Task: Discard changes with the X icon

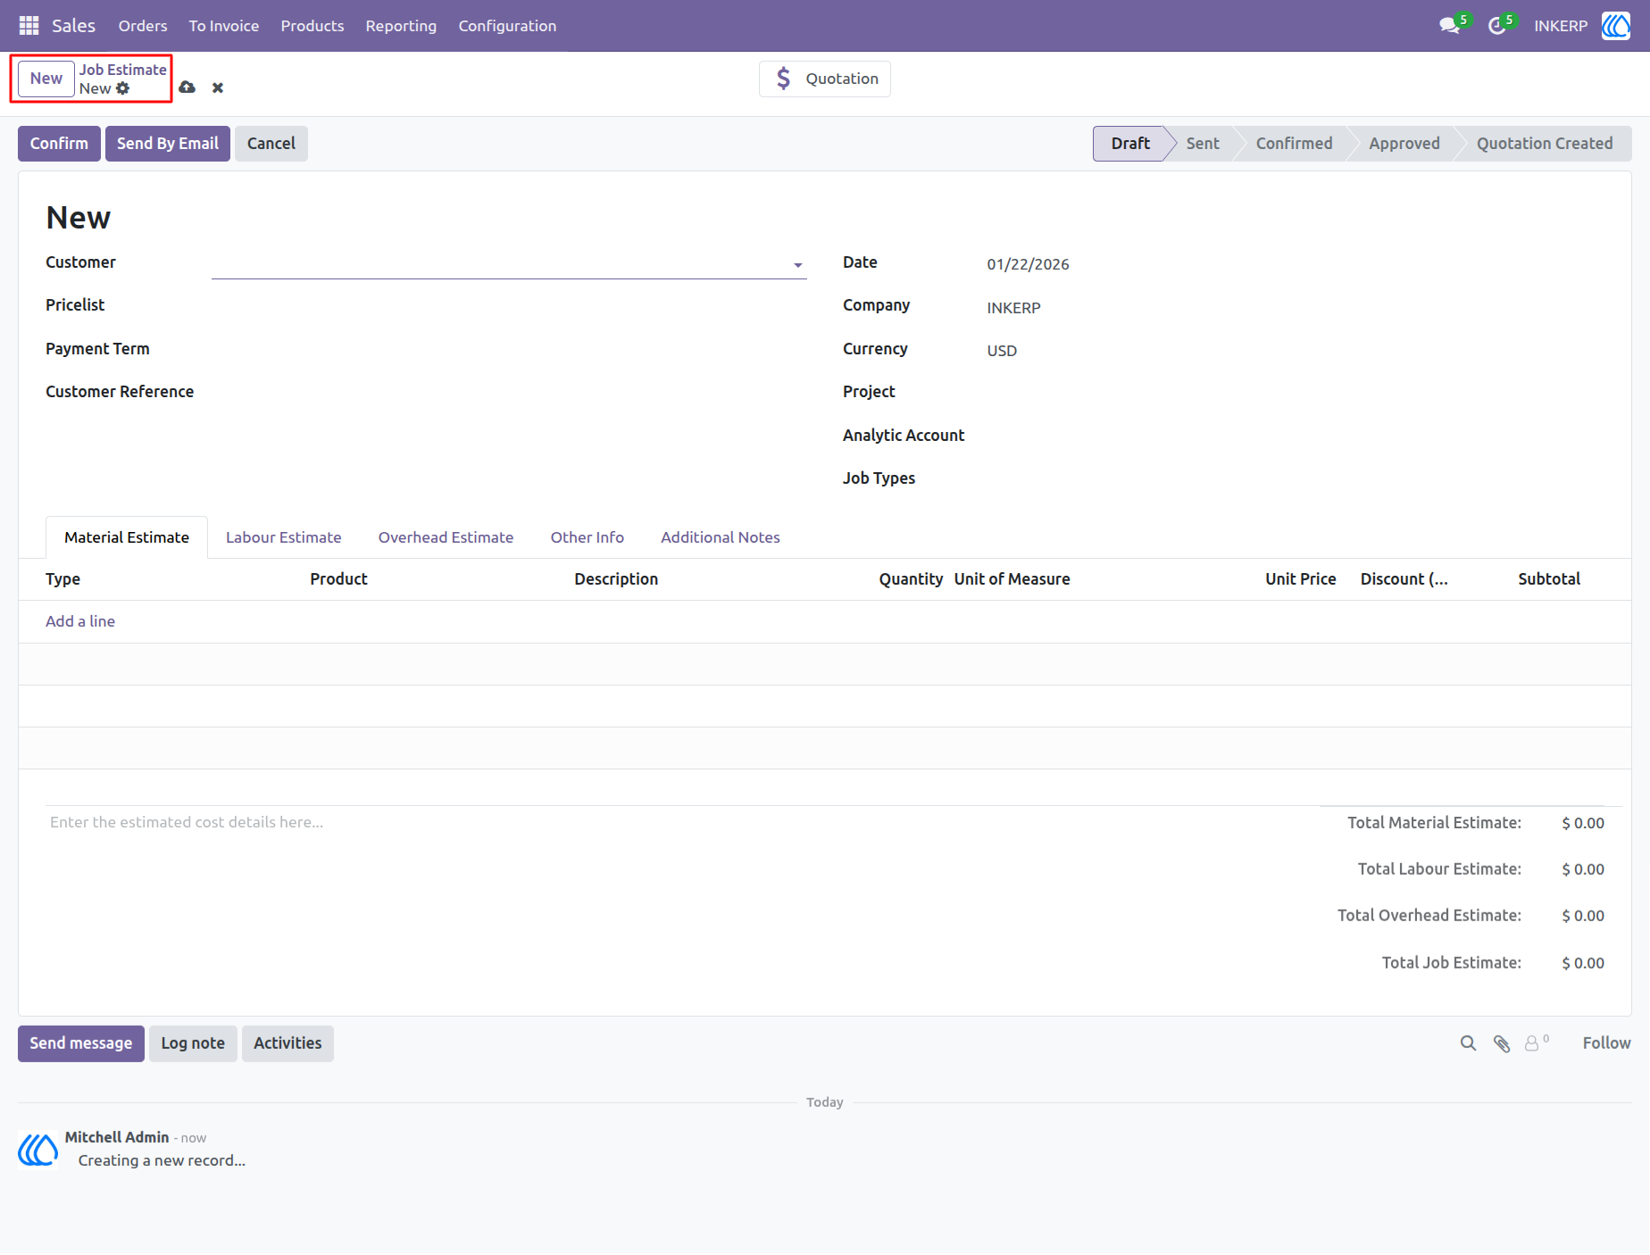Action: click(x=218, y=87)
